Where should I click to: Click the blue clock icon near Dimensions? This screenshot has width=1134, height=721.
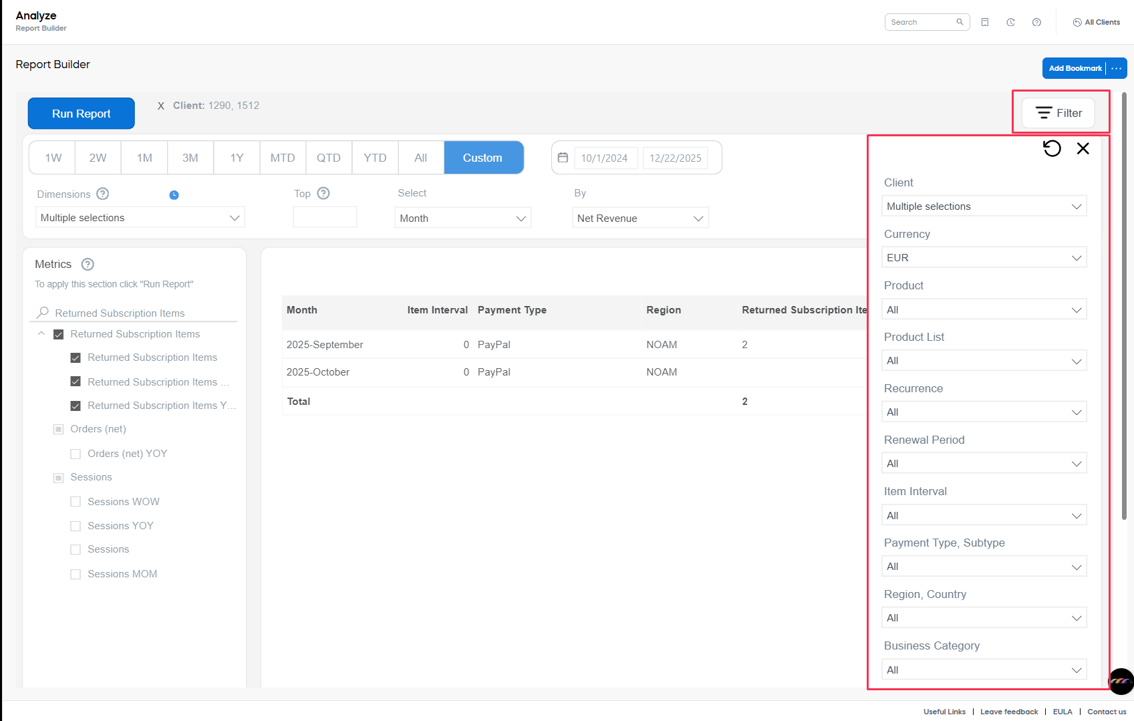coord(174,194)
